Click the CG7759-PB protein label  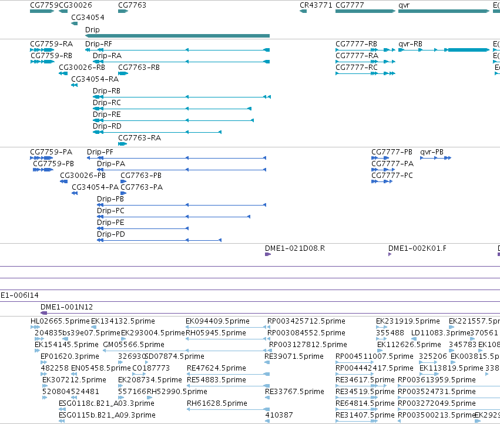click(x=53, y=163)
